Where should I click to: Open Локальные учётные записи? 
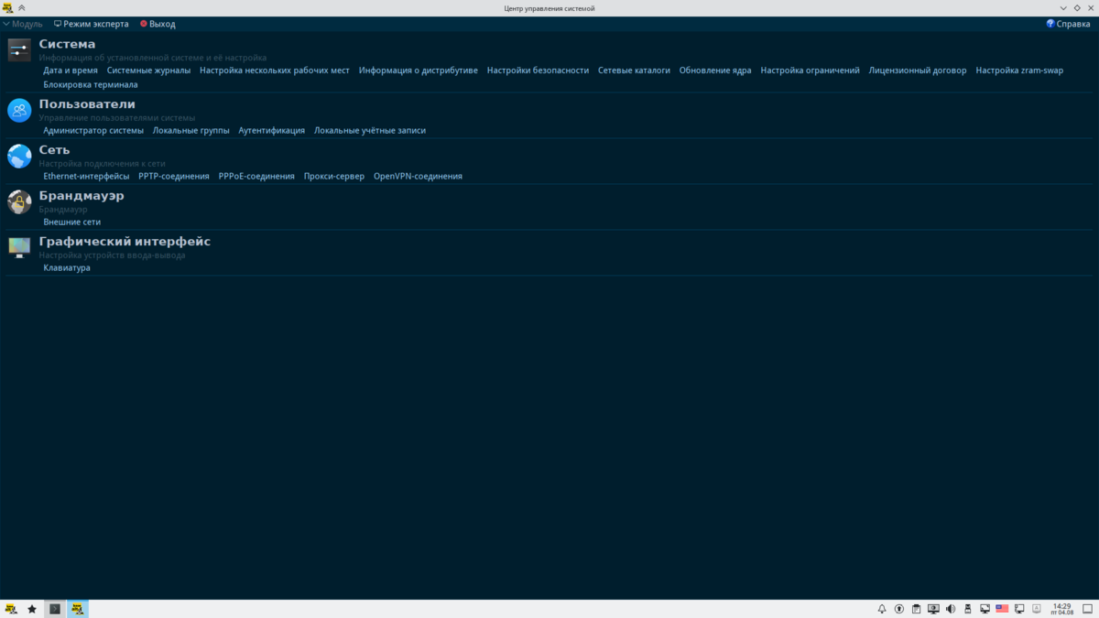click(370, 130)
